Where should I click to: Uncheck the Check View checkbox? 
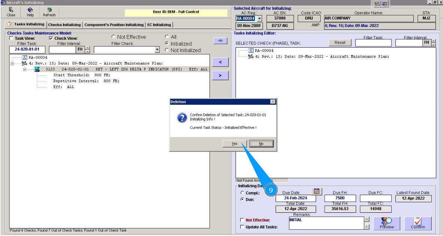(x=51, y=39)
